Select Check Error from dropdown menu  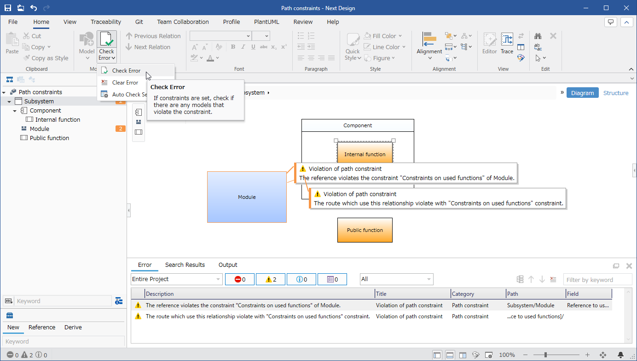click(136, 71)
